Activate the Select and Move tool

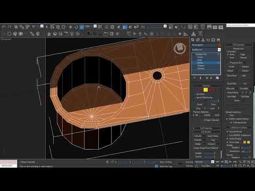(x=71, y=27)
